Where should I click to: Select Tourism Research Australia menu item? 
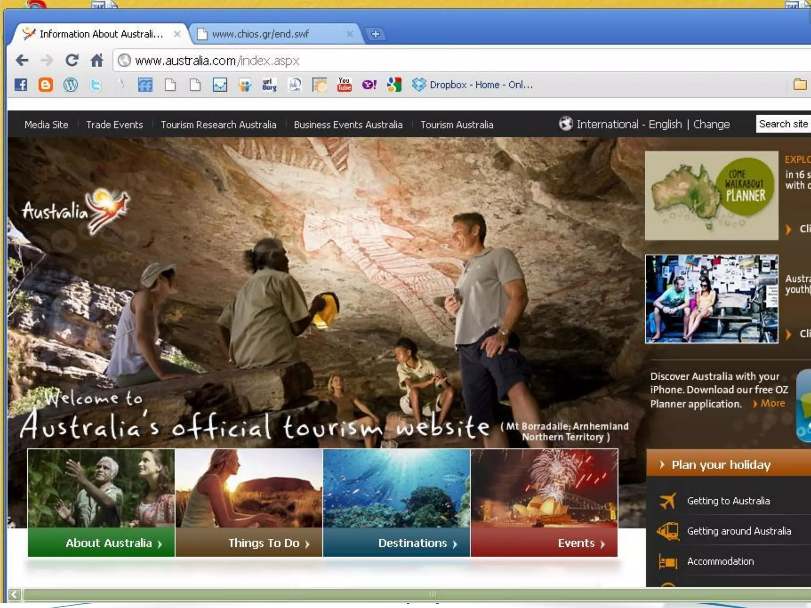click(218, 125)
